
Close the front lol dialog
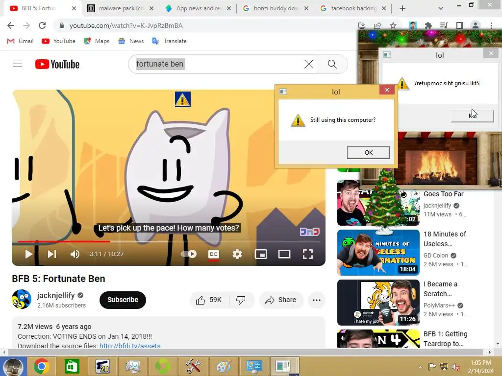[x=387, y=90]
